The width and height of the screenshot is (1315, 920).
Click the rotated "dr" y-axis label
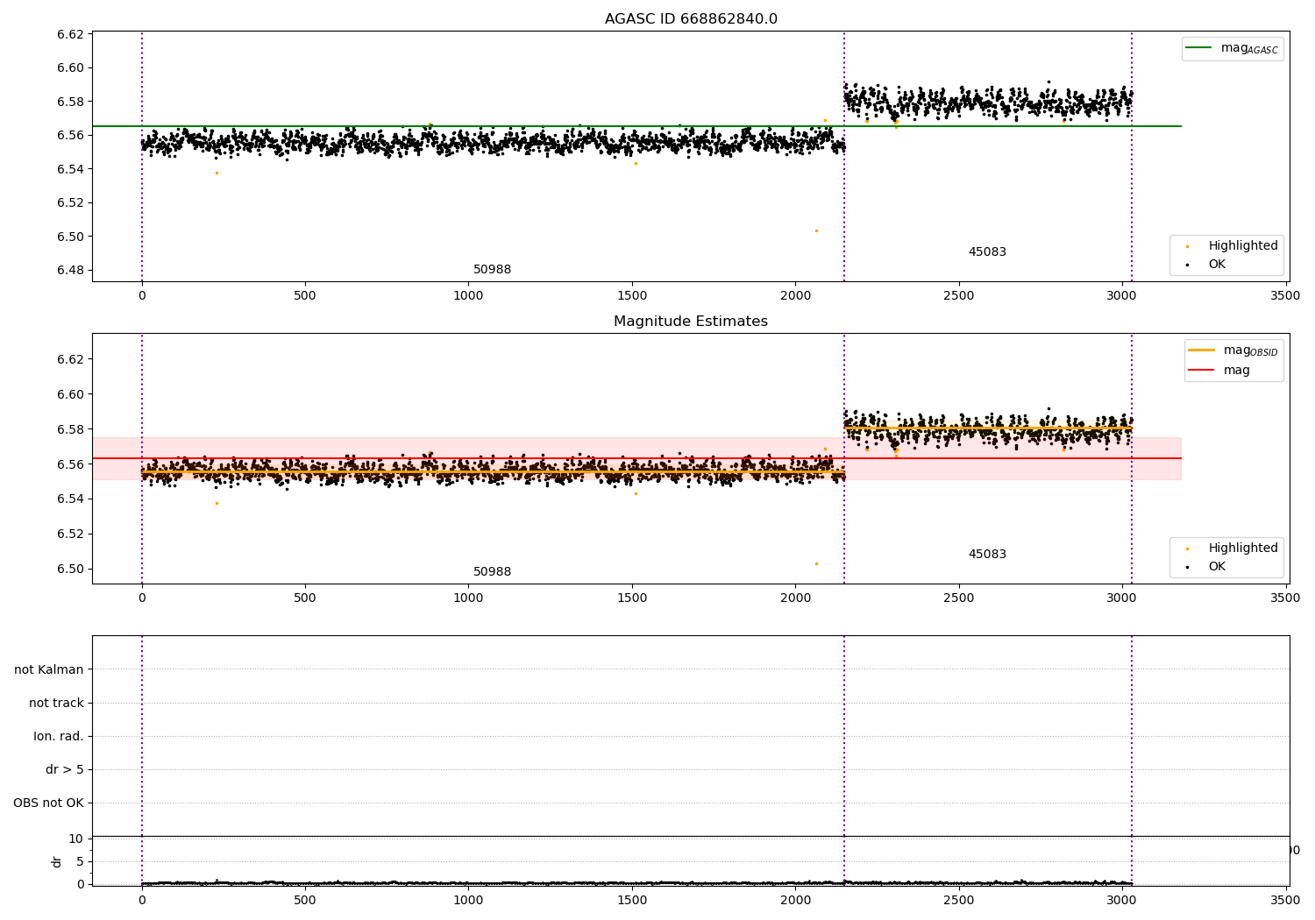point(57,861)
